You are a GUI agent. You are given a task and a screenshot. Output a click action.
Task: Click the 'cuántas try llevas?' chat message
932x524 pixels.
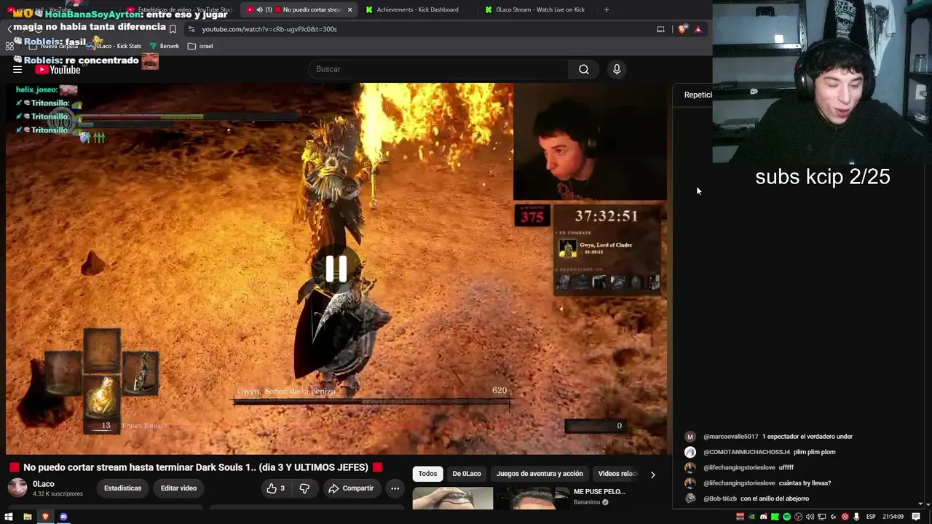point(805,483)
